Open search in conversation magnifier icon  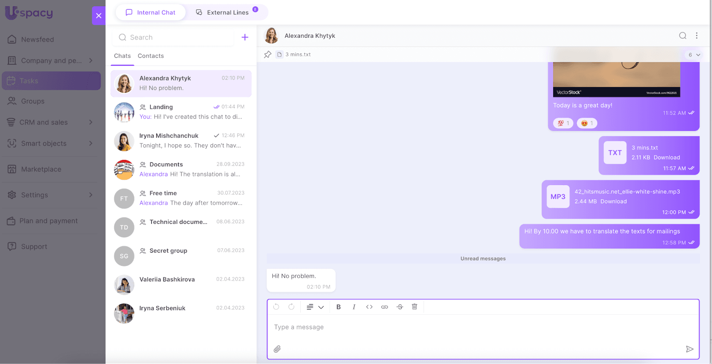coord(682,36)
